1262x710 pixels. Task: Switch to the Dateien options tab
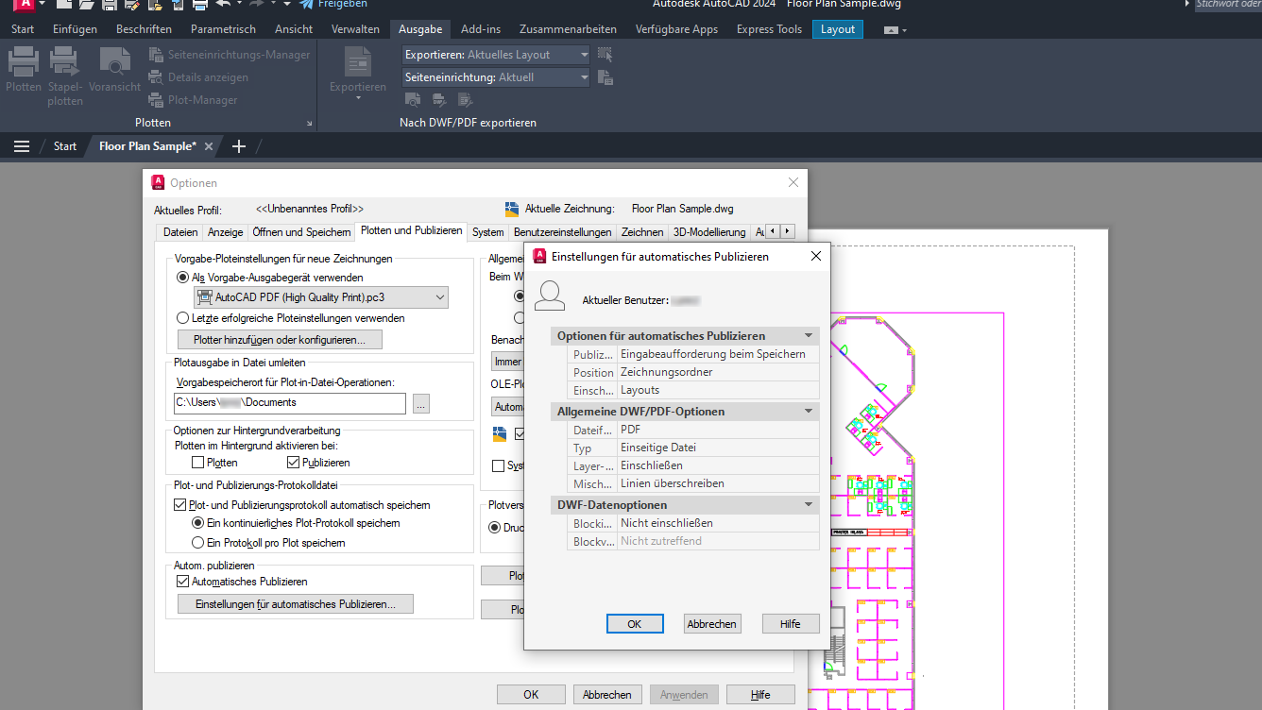(180, 231)
